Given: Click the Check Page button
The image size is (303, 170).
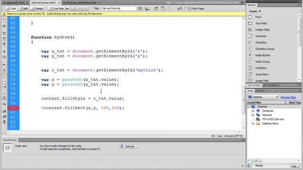Looking at the screenshot, I should point(195,8).
